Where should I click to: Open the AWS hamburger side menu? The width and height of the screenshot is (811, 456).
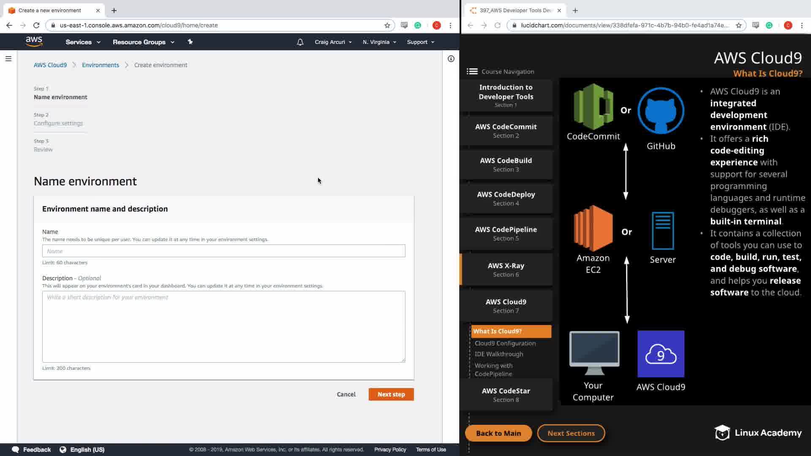[x=8, y=59]
